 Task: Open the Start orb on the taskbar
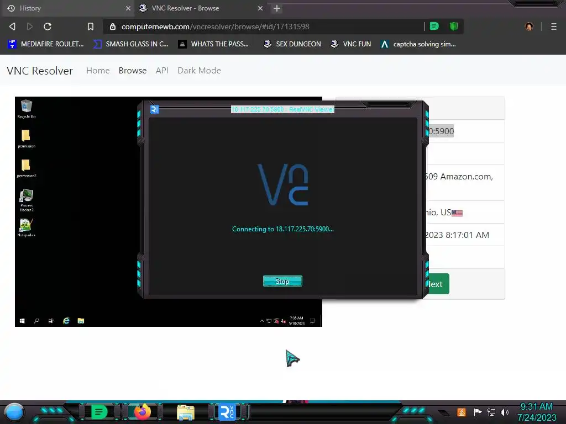14,412
